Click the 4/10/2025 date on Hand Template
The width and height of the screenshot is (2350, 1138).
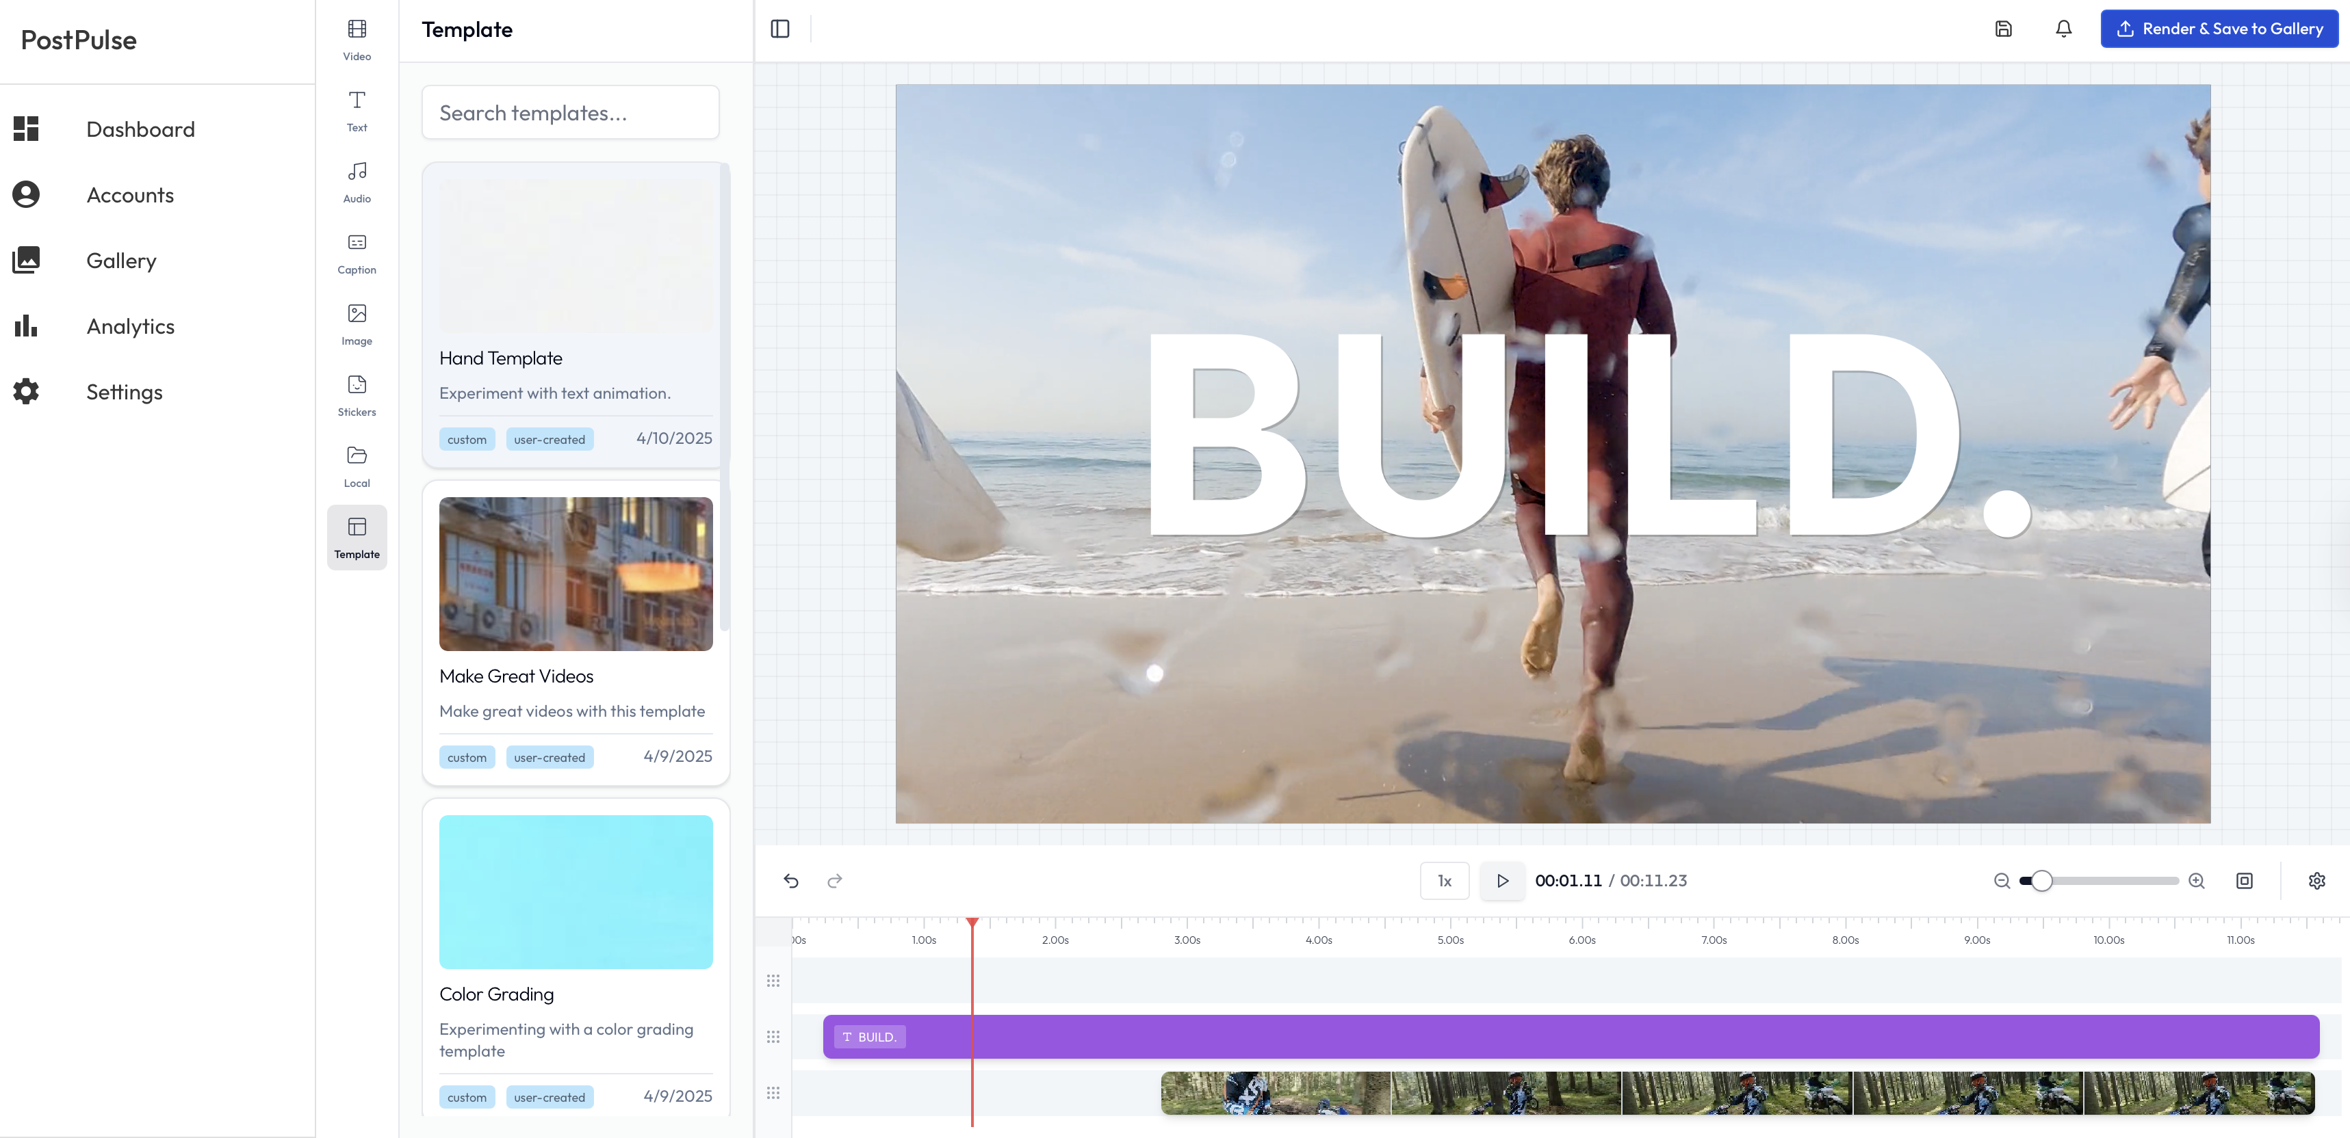pos(674,438)
